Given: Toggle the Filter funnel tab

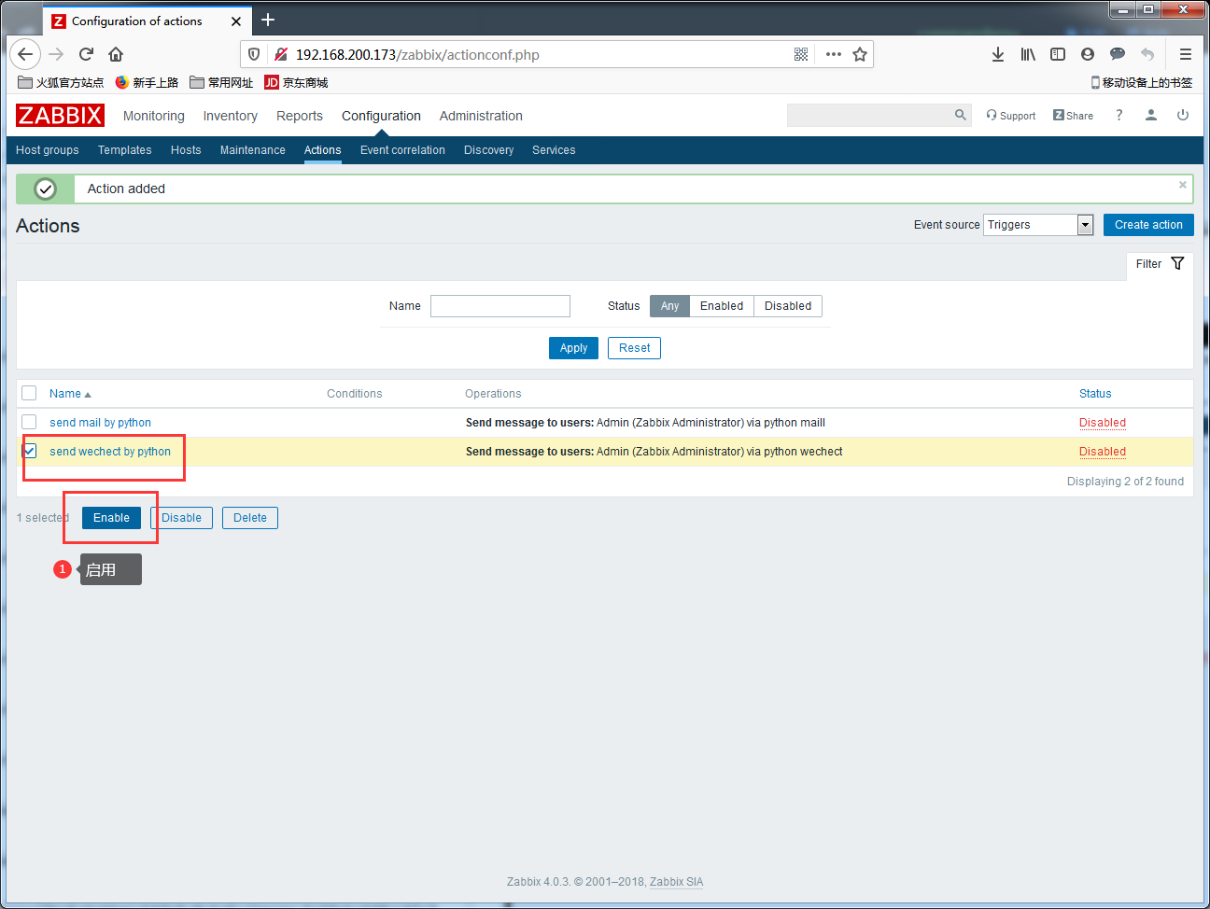Looking at the screenshot, I should click(x=1160, y=264).
